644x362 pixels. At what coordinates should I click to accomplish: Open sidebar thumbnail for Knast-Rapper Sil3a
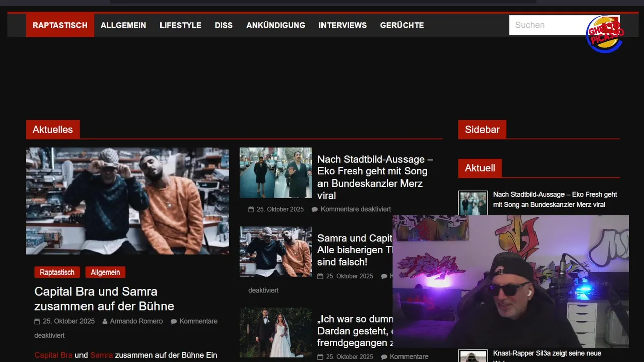point(473,356)
